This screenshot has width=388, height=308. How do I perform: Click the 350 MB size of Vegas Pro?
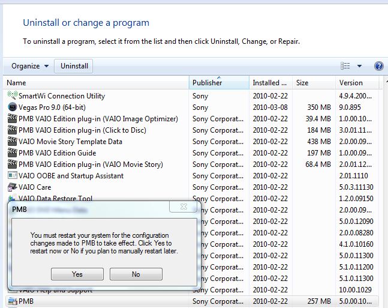(x=319, y=107)
